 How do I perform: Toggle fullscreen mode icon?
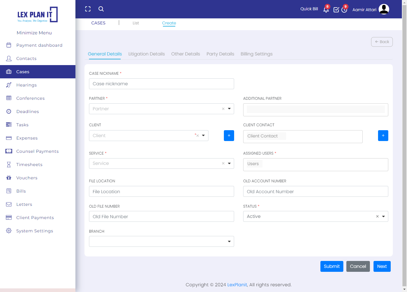88,9
